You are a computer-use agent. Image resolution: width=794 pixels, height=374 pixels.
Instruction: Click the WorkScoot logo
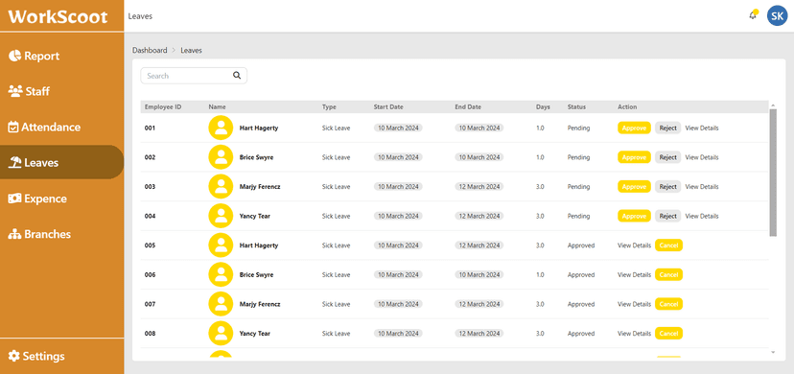pos(58,16)
